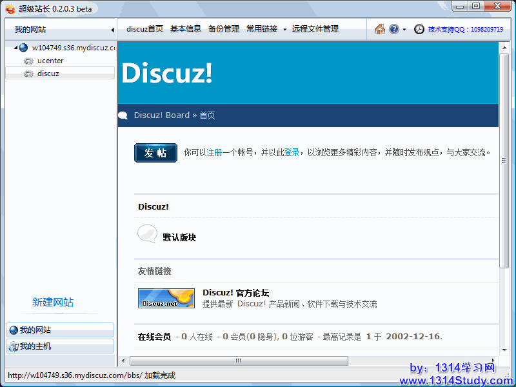
Task: Collapse the w104749 site tree node
Action: pos(15,48)
